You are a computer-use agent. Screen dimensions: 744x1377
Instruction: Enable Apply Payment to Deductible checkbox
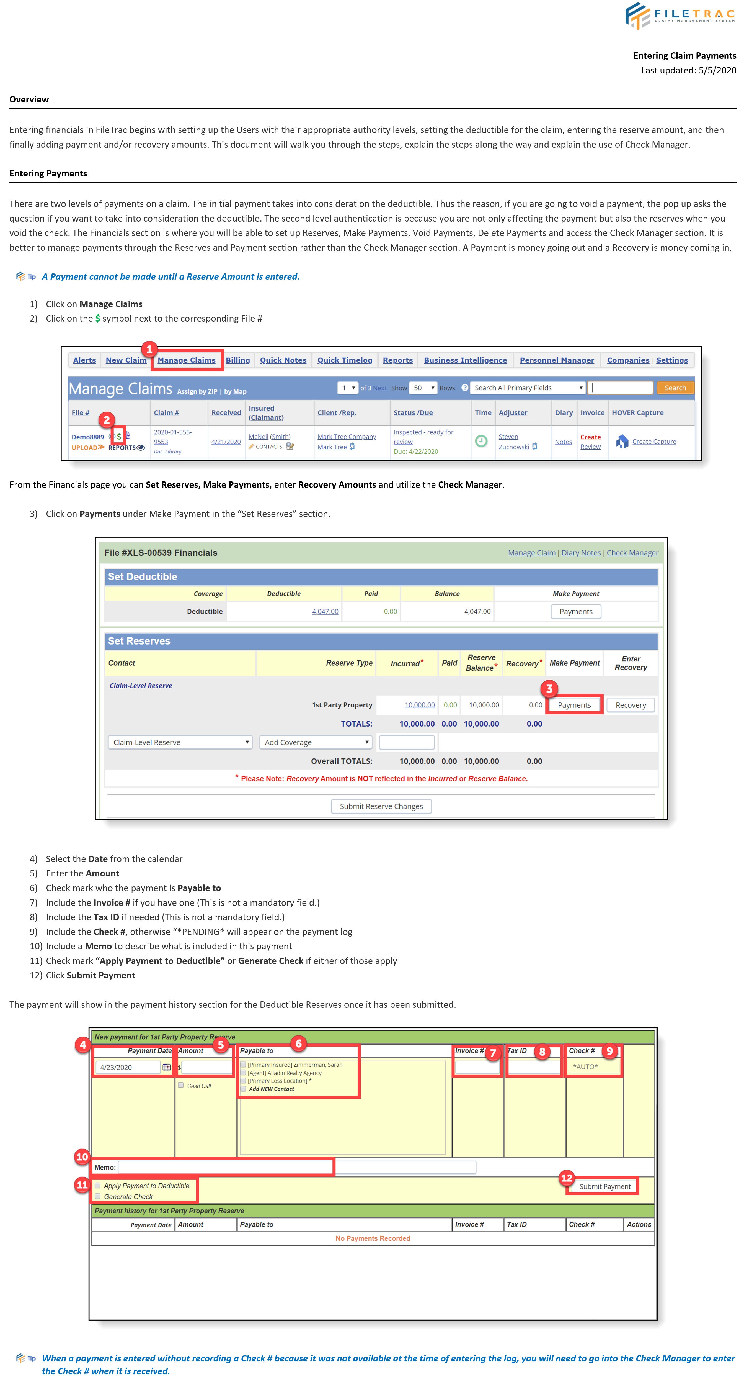(98, 1185)
